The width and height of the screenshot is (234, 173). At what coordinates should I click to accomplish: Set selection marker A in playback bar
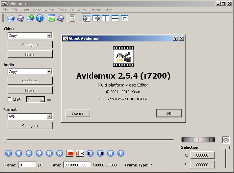point(70,153)
